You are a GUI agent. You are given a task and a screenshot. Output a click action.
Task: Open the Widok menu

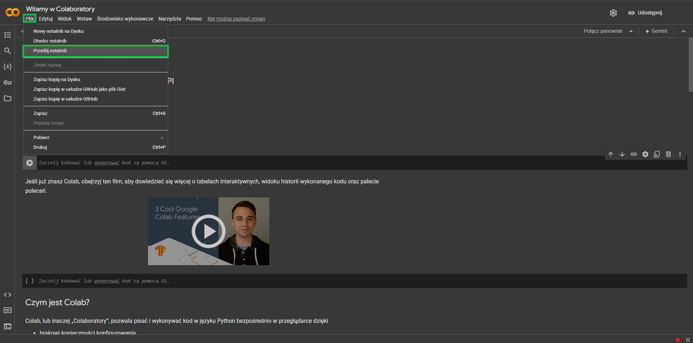(x=65, y=19)
